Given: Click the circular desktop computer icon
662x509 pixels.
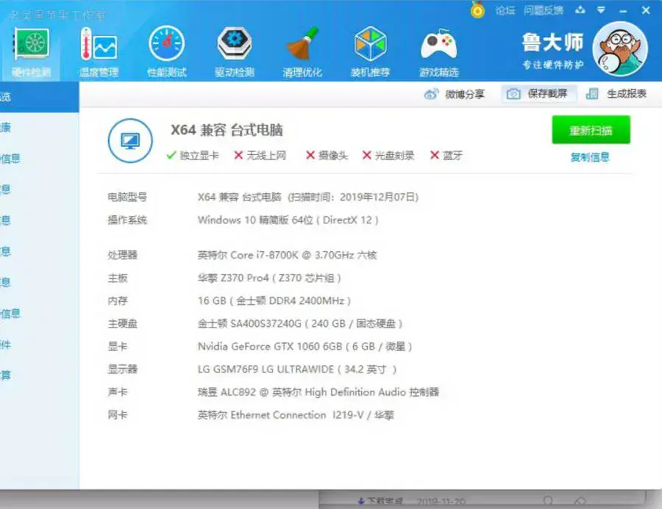Looking at the screenshot, I should 130,140.
